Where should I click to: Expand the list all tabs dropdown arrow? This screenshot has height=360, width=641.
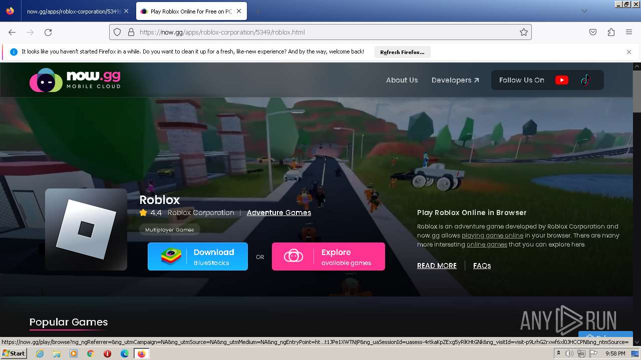point(584,11)
